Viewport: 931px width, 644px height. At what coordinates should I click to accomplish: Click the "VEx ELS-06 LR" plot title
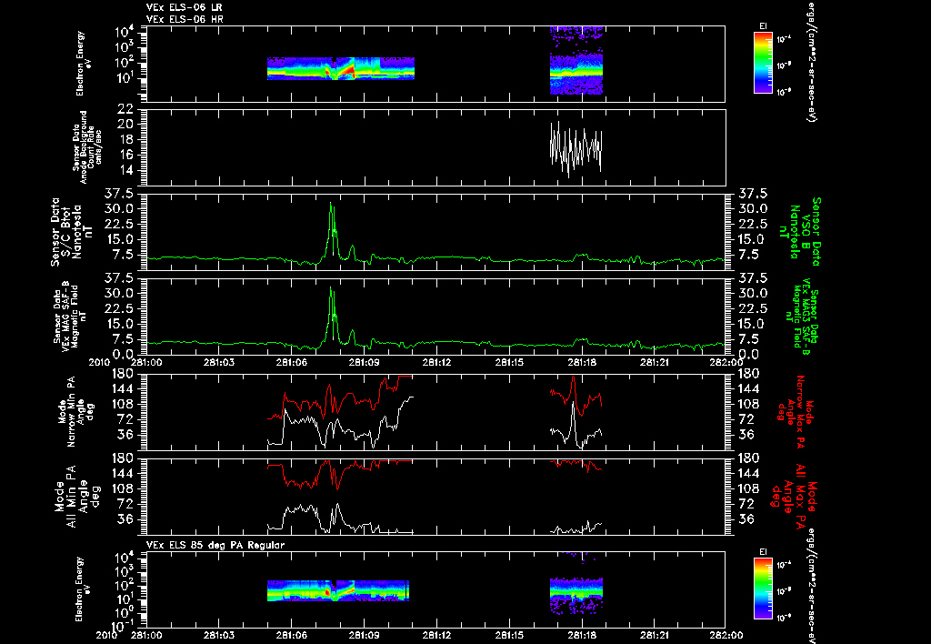184,7
